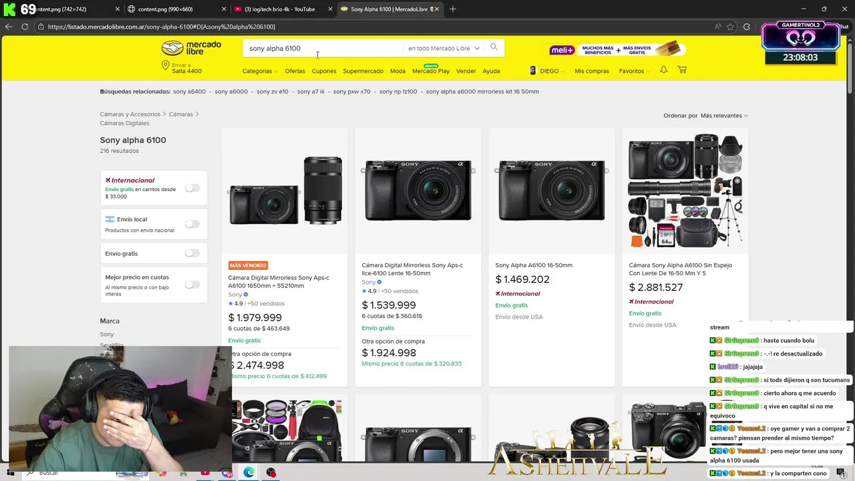Screen dimensions: 855x481
Task: Click the MÁS VENDIDO listing's camera image
Action: coord(285,191)
